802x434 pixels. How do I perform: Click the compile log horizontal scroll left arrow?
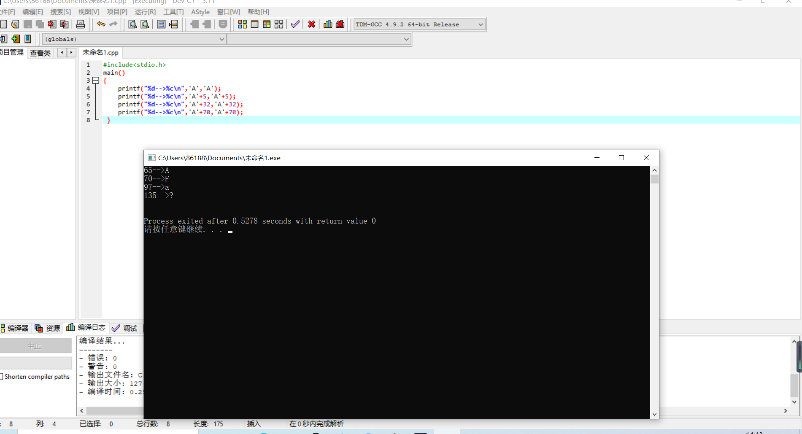[x=82, y=411]
